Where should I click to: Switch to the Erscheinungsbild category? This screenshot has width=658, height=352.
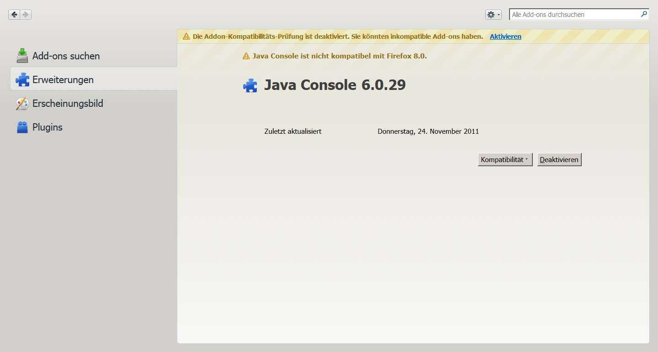94,103
